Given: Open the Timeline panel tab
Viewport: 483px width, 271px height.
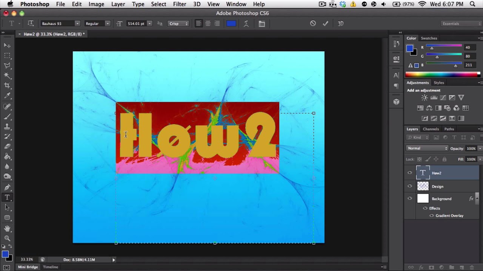Looking at the screenshot, I should point(51,267).
